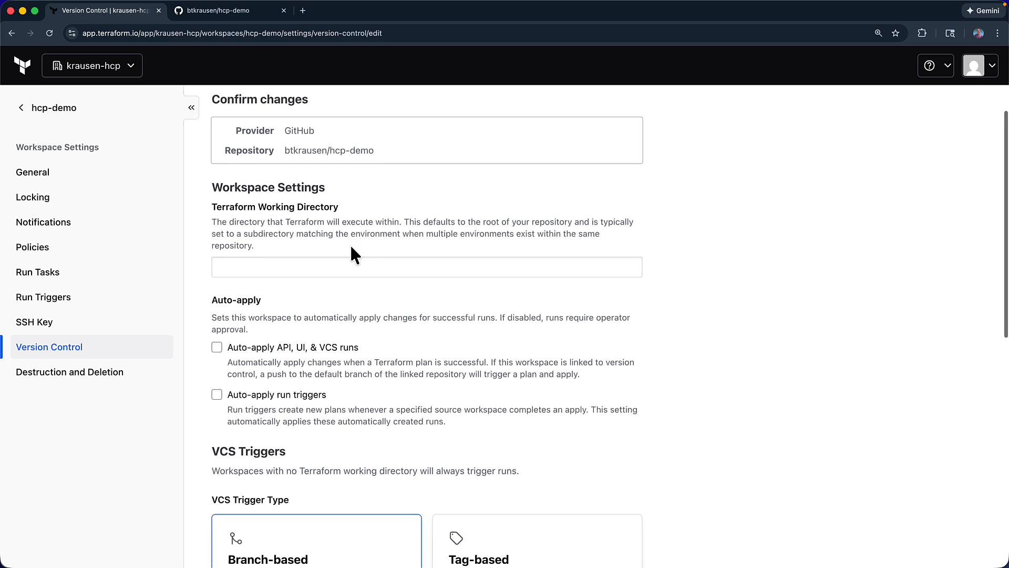Click the browser back arrow
Screen dimensions: 1009x568
[x=12, y=33]
